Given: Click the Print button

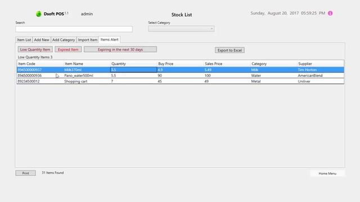Looking at the screenshot, I should point(25,173).
